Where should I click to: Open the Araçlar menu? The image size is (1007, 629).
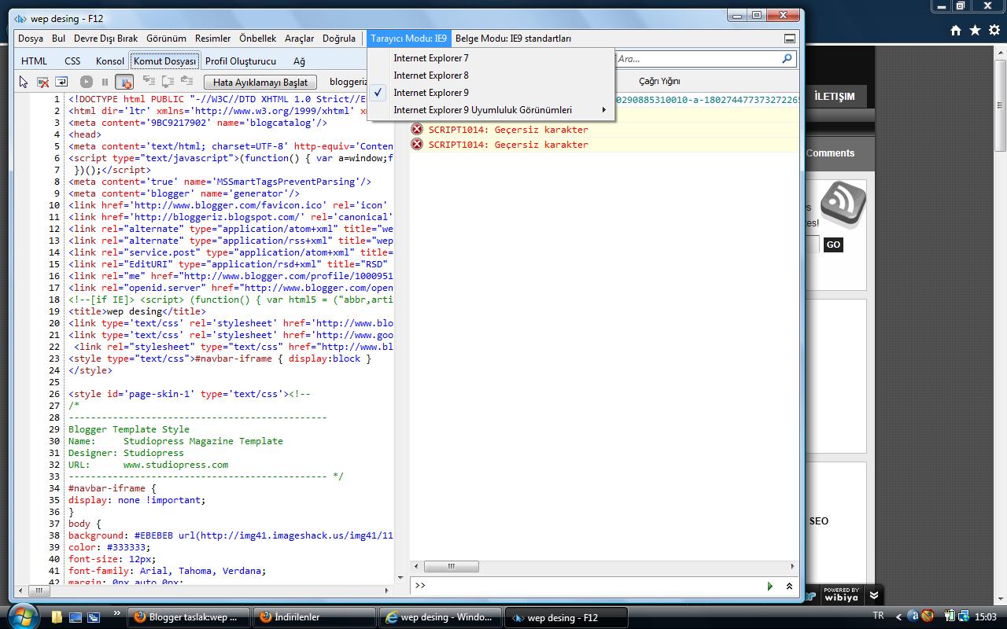tap(299, 39)
